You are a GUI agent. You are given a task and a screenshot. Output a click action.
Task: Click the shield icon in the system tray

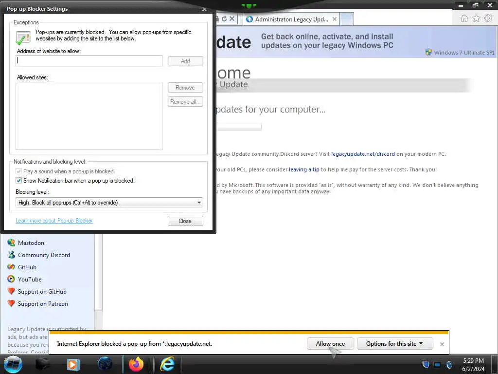[x=426, y=364]
